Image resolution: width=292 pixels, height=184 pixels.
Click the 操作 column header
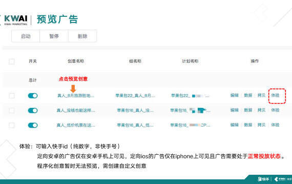[255, 61]
